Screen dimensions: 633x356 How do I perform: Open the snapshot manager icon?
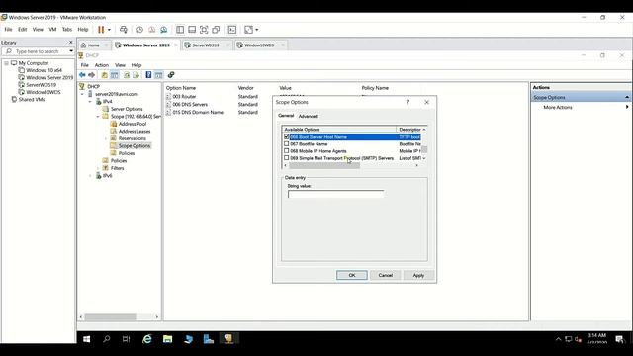pyautogui.click(x=164, y=30)
